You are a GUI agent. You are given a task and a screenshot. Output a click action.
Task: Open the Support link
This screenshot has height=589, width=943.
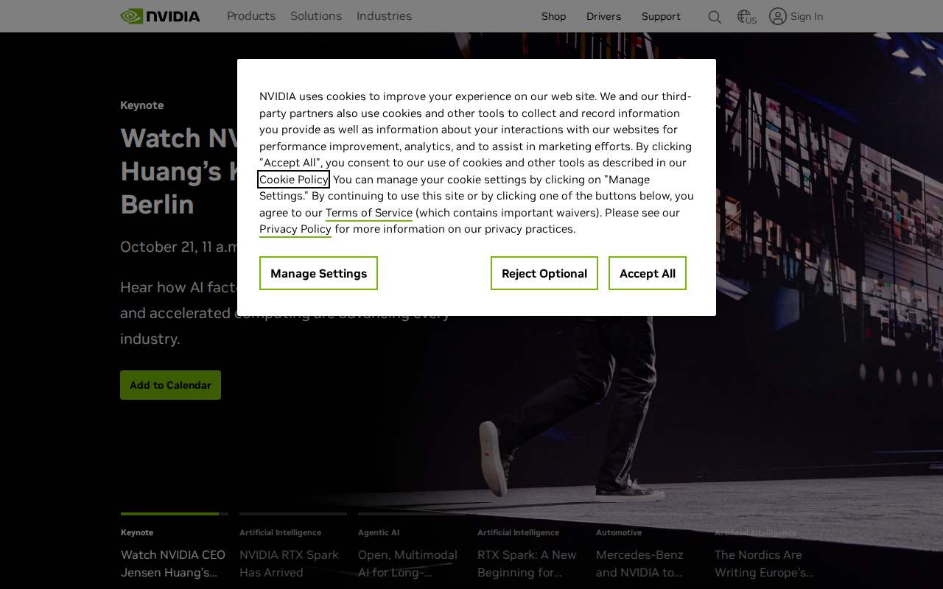tap(661, 16)
